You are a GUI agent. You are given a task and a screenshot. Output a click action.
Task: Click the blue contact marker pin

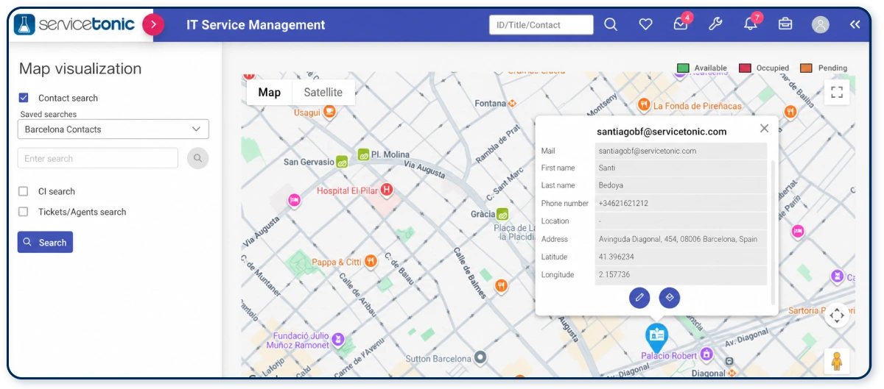click(656, 338)
